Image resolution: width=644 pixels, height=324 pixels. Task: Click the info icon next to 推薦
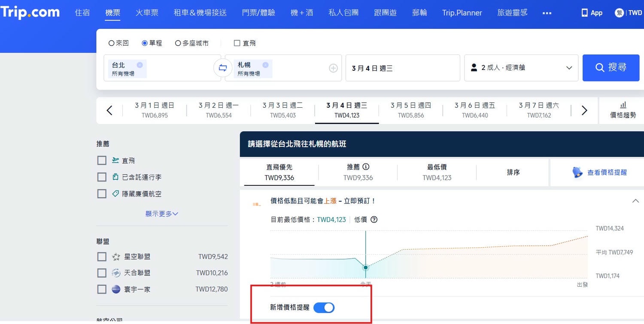pyautogui.click(x=366, y=167)
